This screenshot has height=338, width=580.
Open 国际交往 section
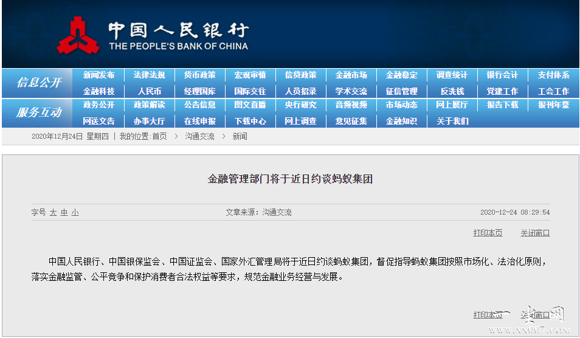pyautogui.click(x=250, y=91)
